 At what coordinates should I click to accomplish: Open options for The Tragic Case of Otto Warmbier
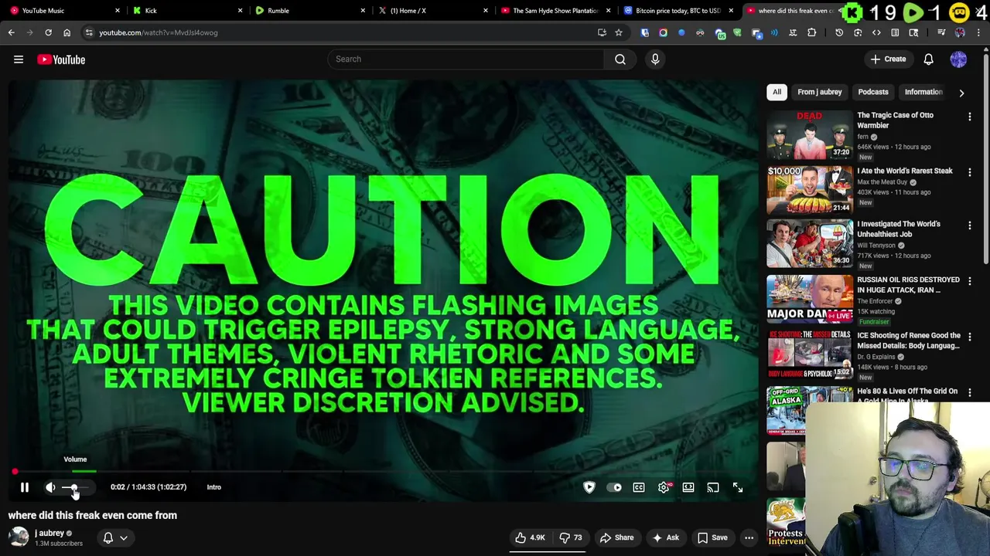point(969,117)
